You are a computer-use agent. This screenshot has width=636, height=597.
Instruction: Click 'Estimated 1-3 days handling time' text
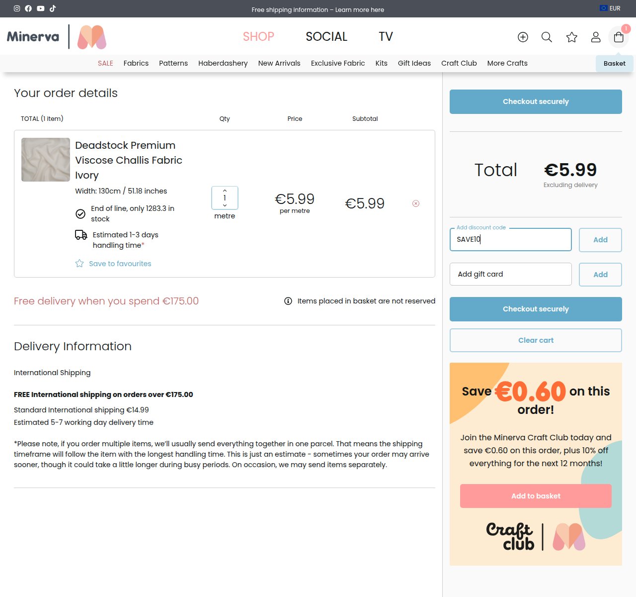(x=126, y=240)
